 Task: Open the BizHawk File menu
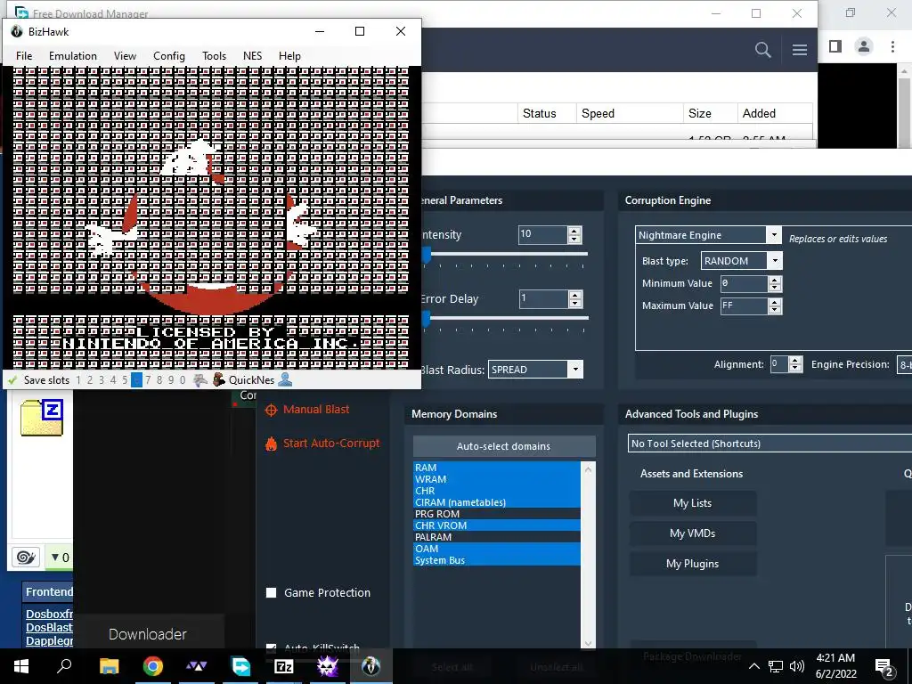(24, 56)
